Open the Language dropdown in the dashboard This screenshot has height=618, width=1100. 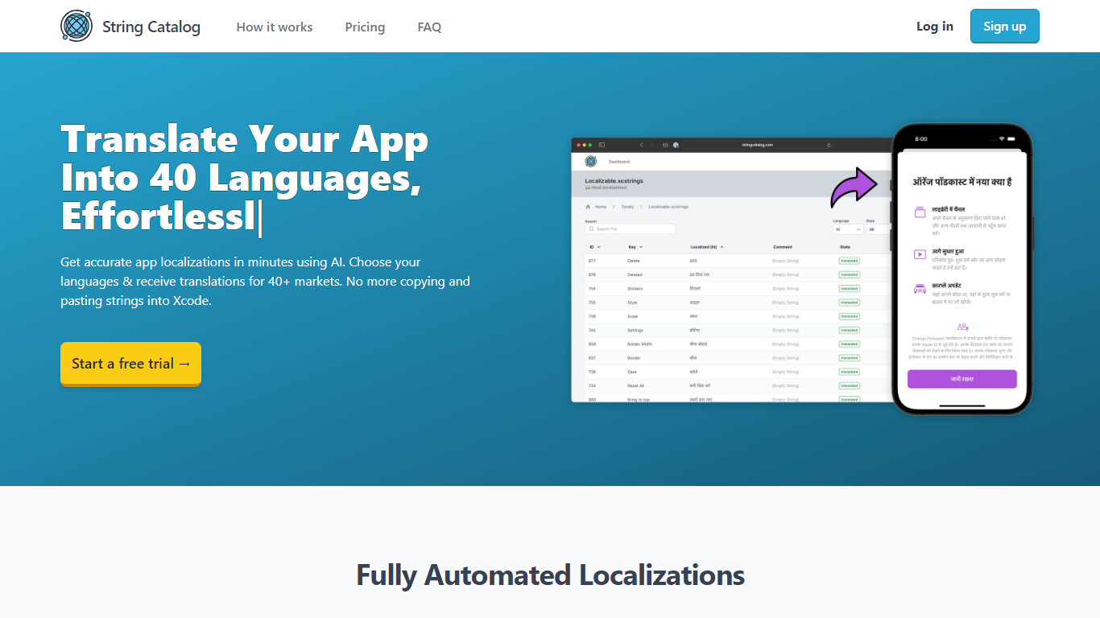click(847, 229)
